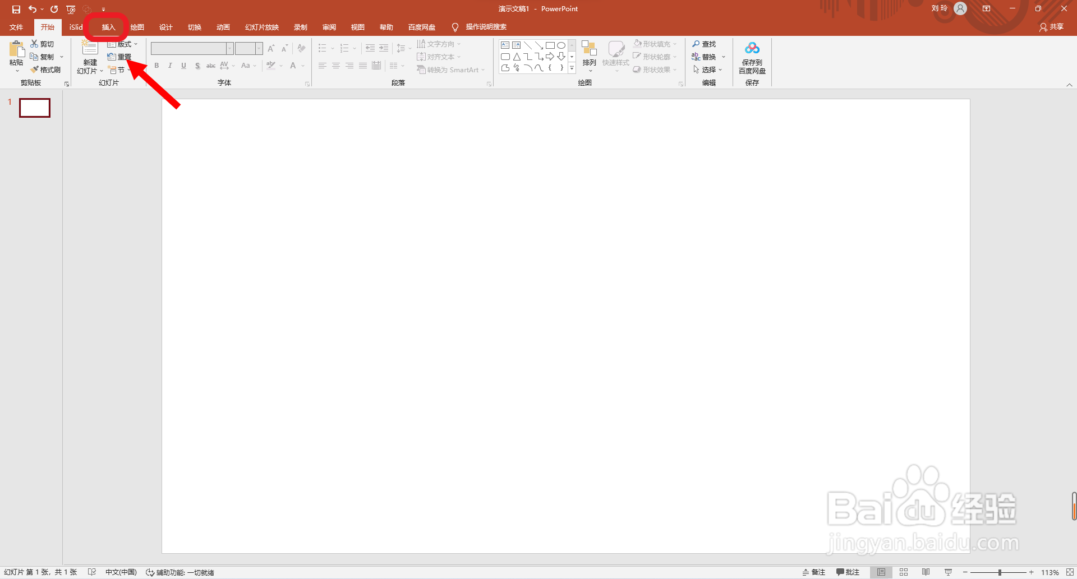Open the font size combo box
The width and height of the screenshot is (1077, 579).
click(248, 49)
